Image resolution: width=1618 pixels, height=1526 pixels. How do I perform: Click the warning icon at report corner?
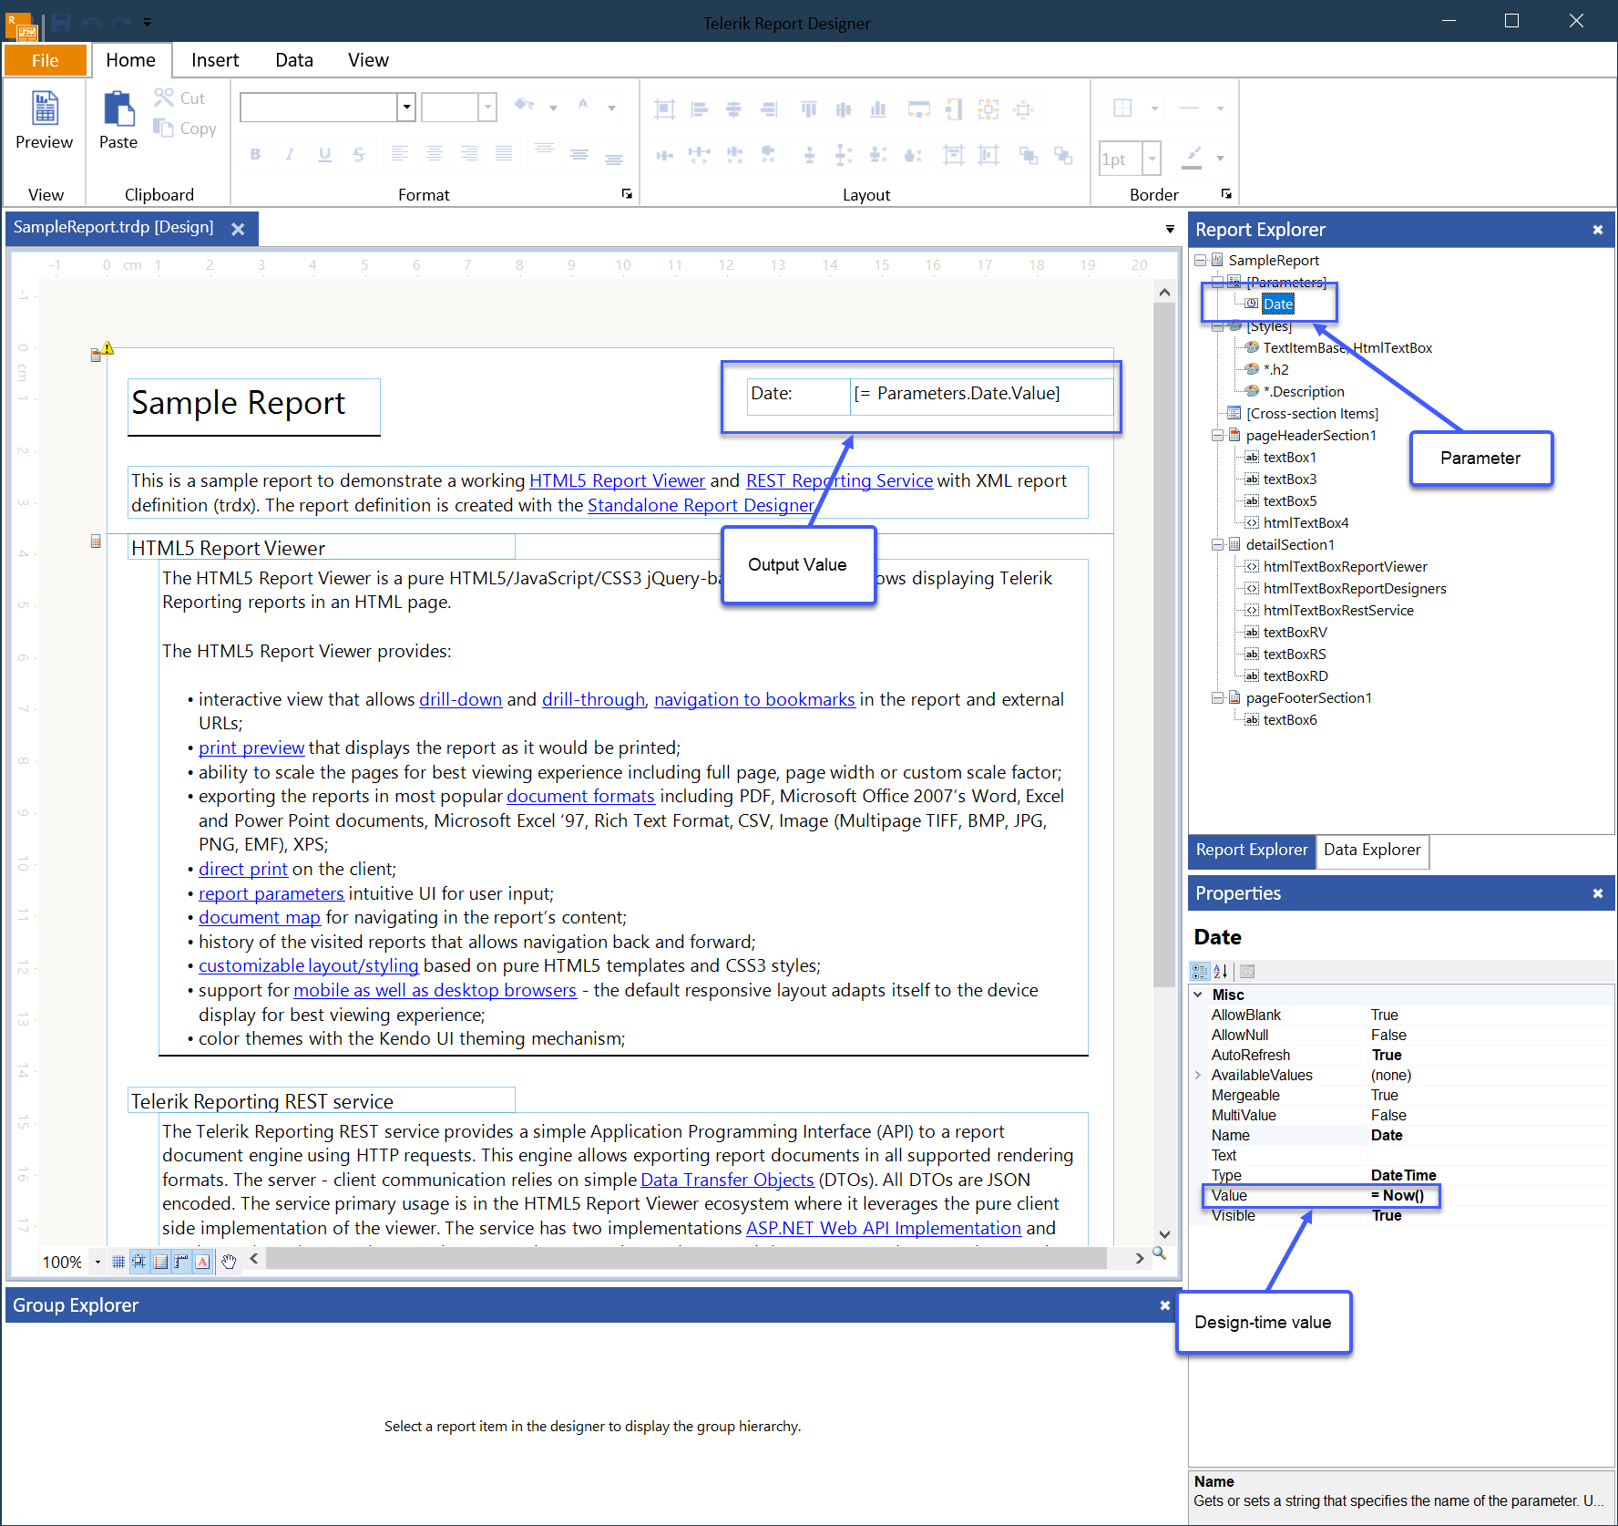pos(108,347)
